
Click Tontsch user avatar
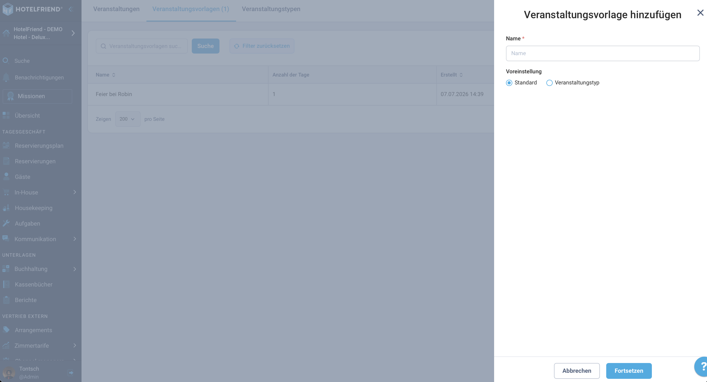pyautogui.click(x=9, y=373)
